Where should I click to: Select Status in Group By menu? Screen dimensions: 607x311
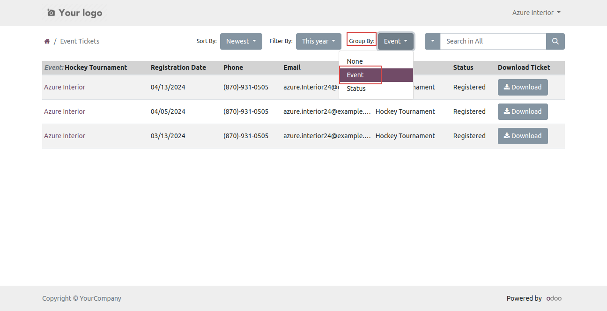tap(376, 89)
